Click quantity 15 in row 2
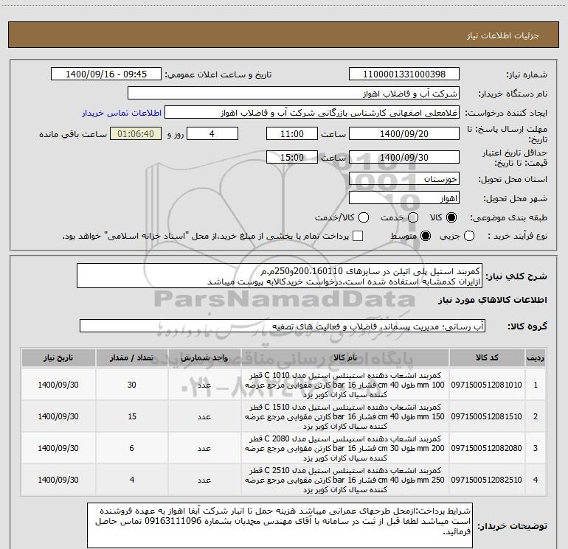The image size is (568, 549). pyautogui.click(x=131, y=416)
